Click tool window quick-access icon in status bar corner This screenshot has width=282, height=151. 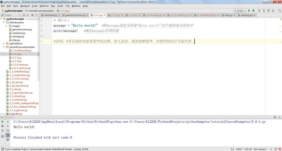point(2,149)
